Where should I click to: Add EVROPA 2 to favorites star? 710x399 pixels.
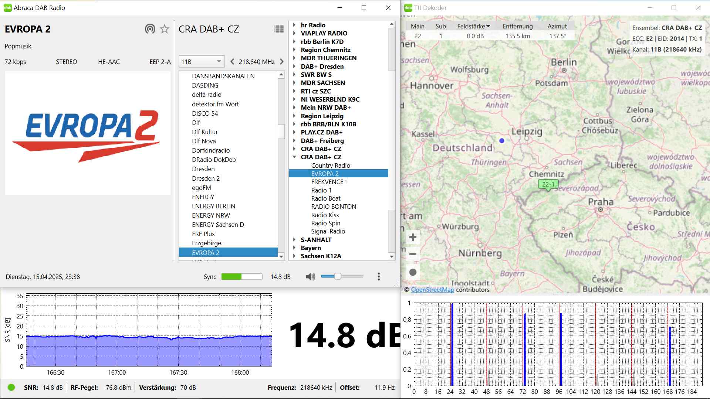[x=165, y=29]
